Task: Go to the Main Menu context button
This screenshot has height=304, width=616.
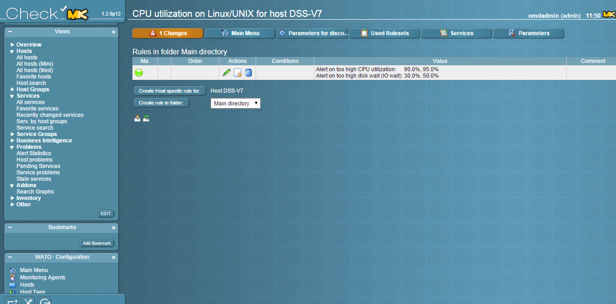Action: click(x=240, y=33)
